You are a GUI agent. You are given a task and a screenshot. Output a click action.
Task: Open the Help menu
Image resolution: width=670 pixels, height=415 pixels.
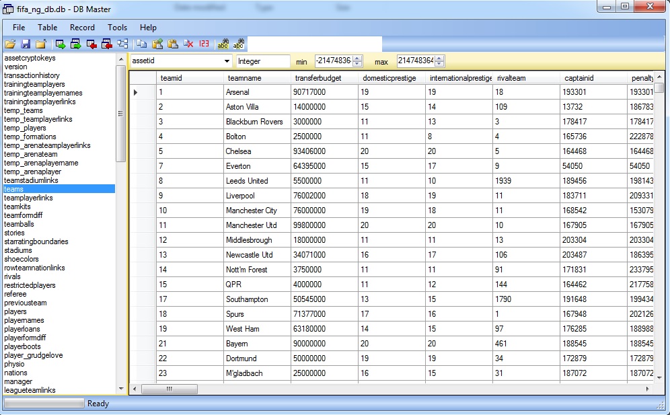point(148,28)
